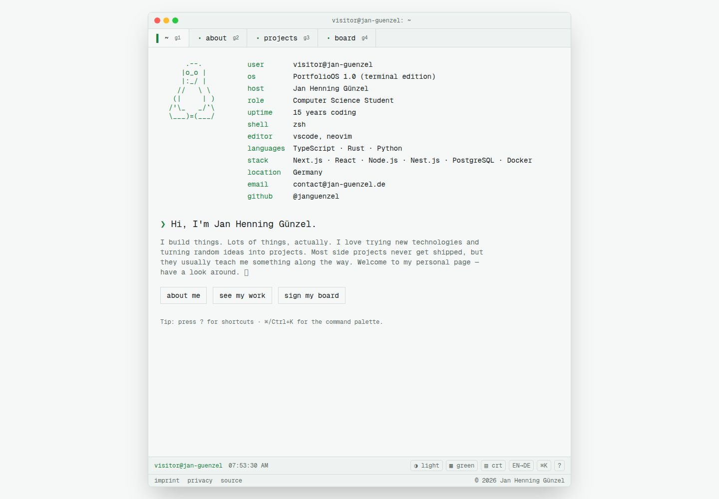The image size is (719, 499).
Task: Click the "TypeScript · Rust · Python" languages value
Action: pos(348,148)
